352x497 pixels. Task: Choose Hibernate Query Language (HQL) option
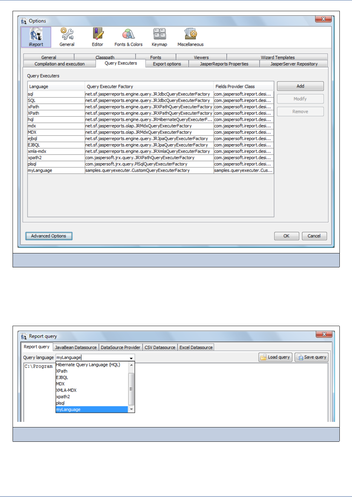[92, 365]
